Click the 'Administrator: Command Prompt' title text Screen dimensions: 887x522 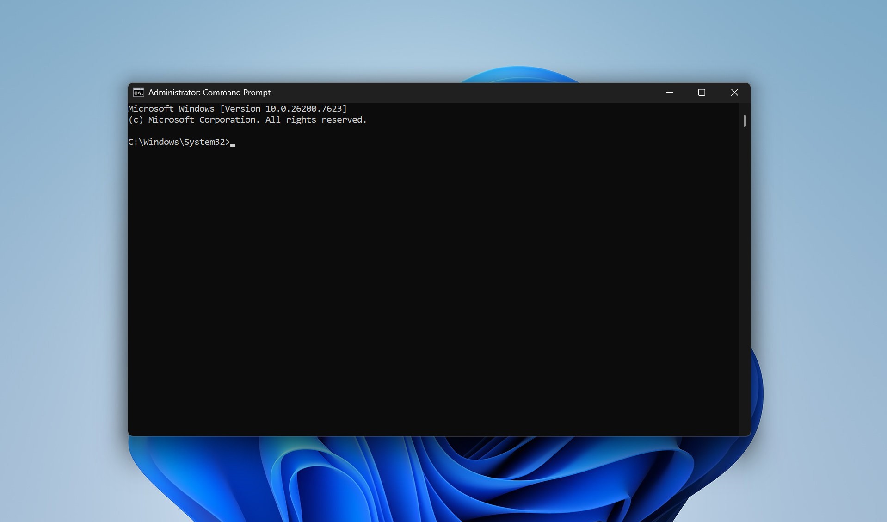pyautogui.click(x=209, y=93)
